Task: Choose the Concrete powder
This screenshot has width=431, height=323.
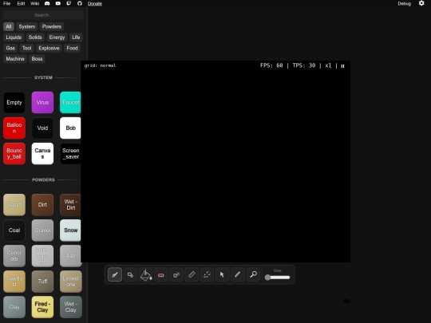Action: (14, 256)
